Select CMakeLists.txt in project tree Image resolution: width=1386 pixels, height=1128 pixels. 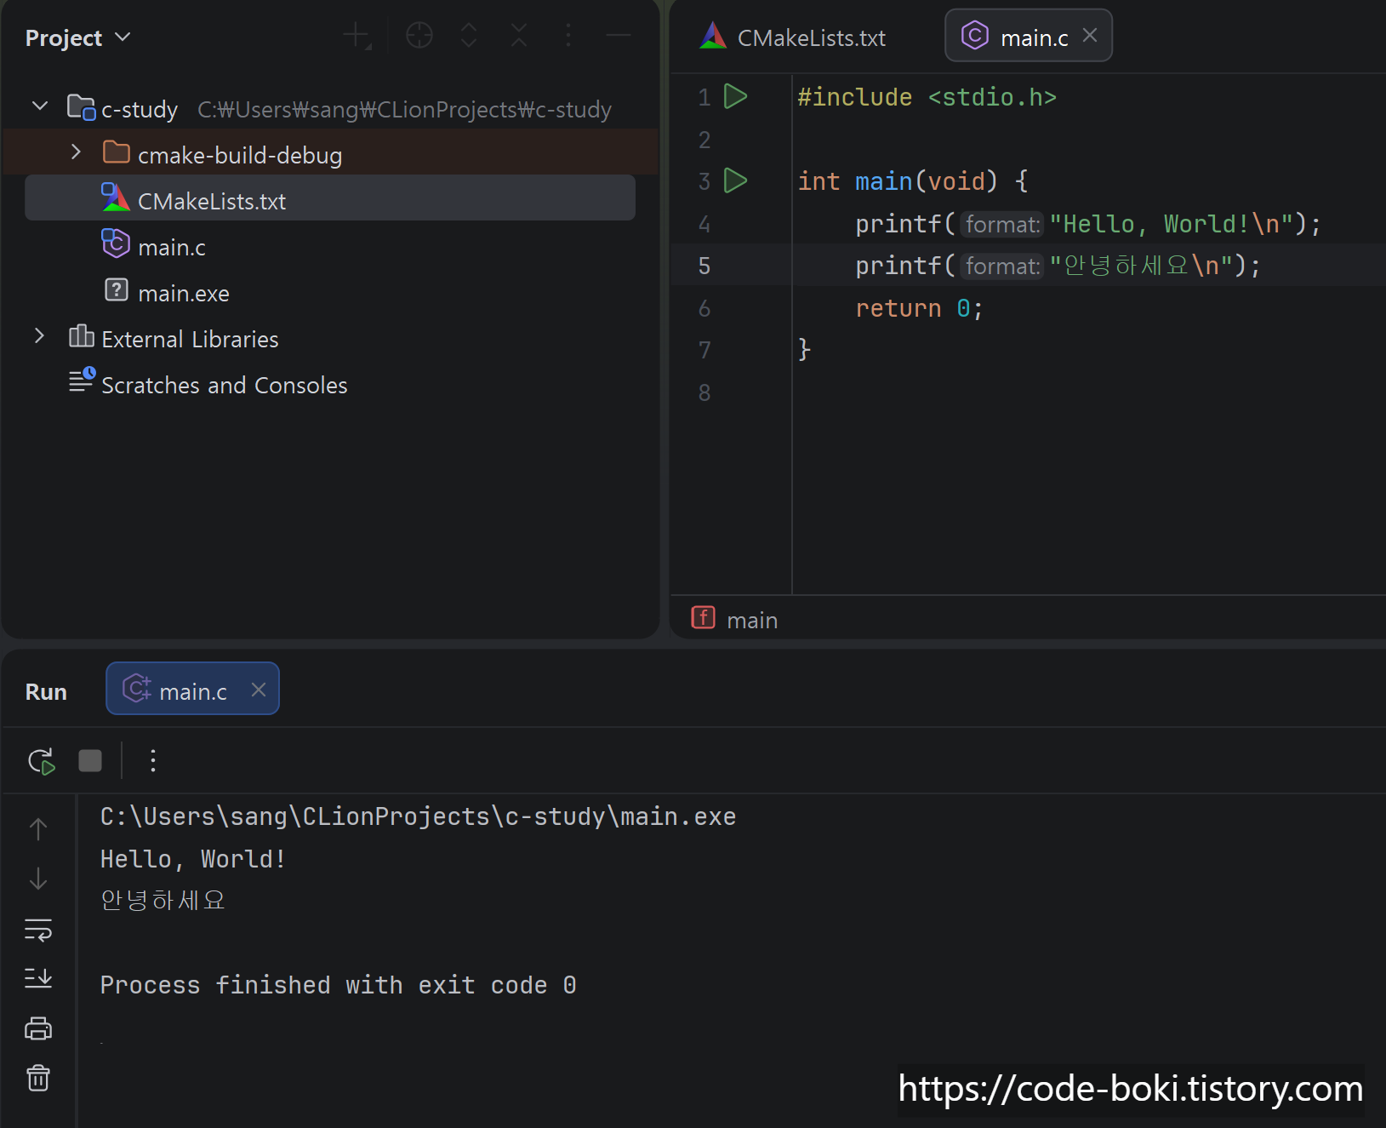pos(330,198)
